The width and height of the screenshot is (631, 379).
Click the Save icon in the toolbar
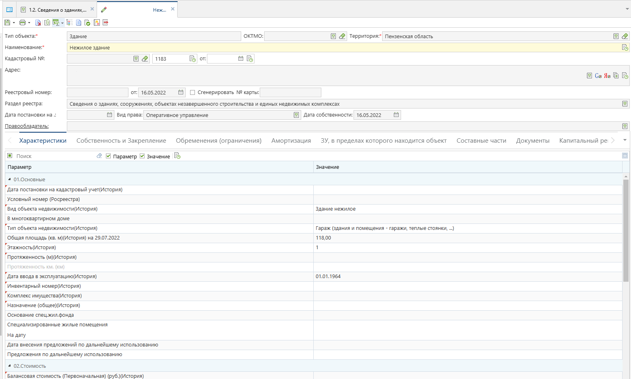click(x=7, y=23)
